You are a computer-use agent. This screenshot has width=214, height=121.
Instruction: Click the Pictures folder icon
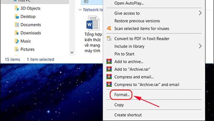[17, 49]
